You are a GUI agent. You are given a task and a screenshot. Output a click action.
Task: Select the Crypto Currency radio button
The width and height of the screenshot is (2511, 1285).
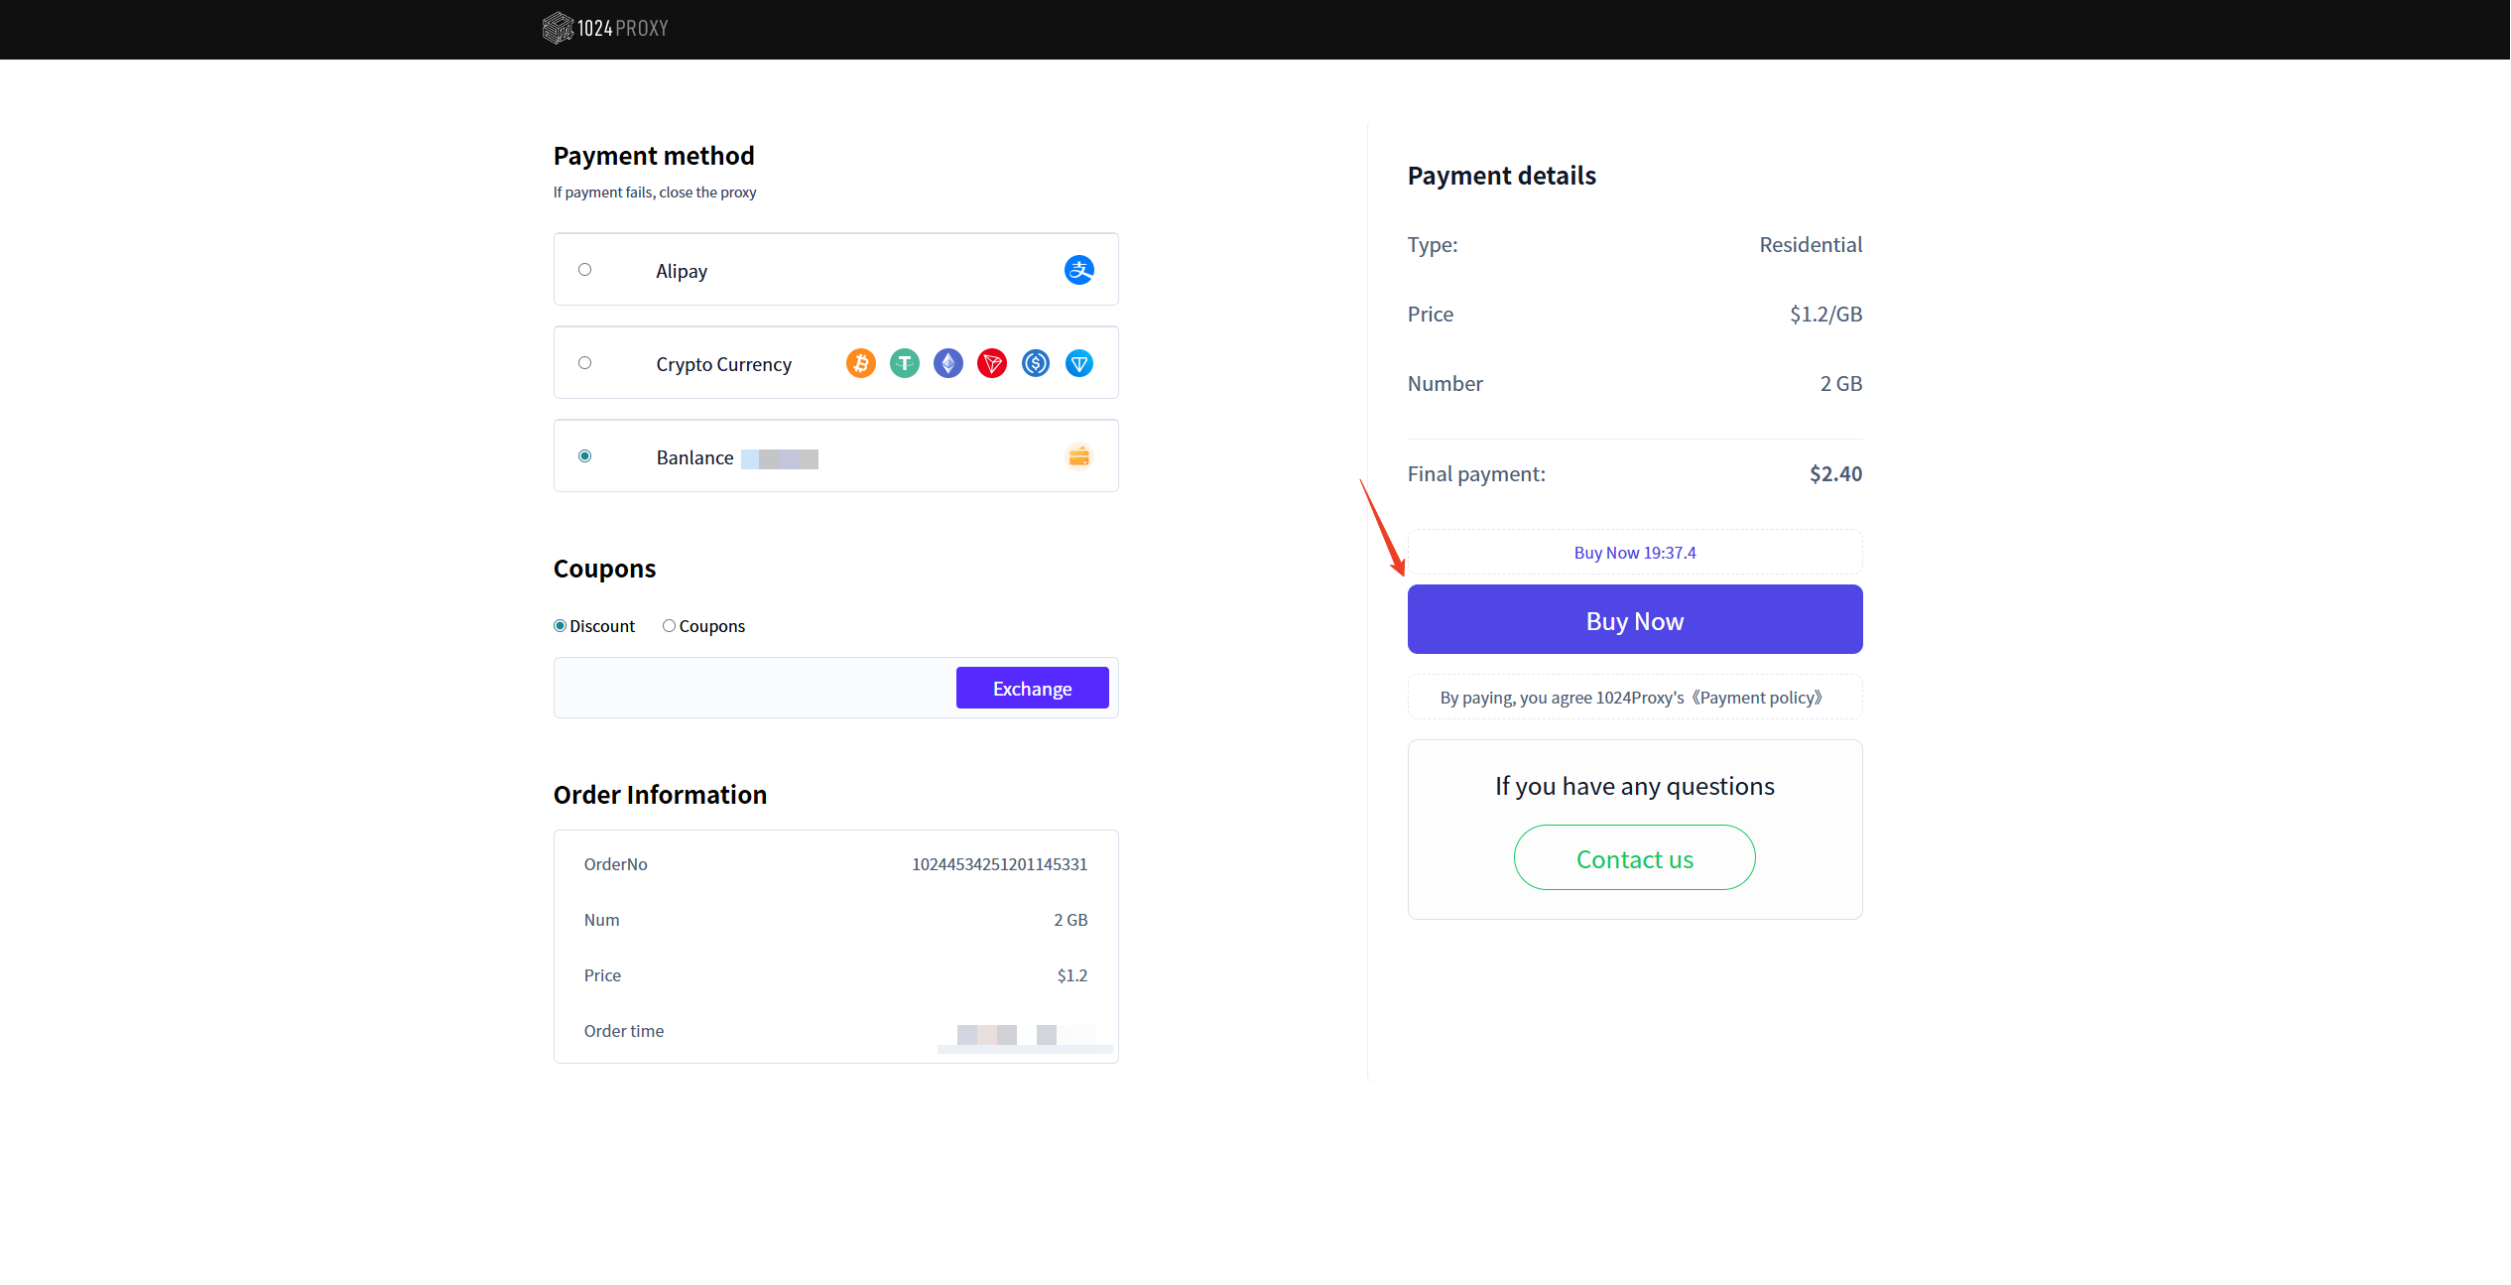tap(584, 363)
